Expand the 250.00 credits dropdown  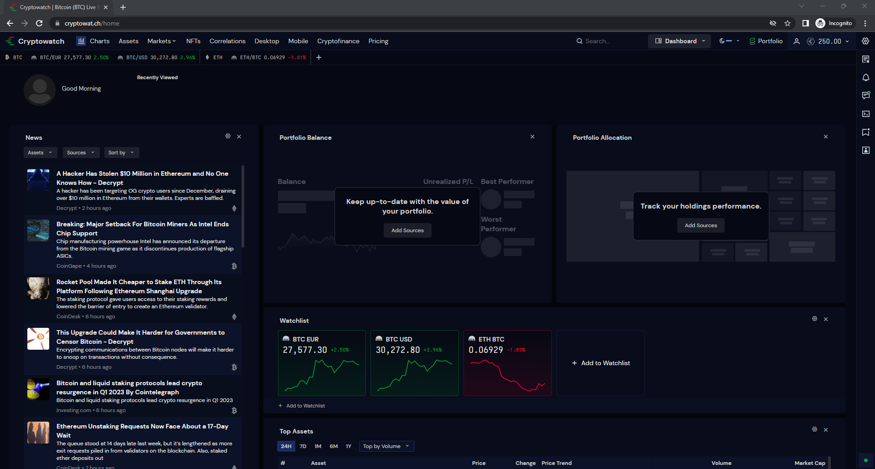tap(828, 41)
